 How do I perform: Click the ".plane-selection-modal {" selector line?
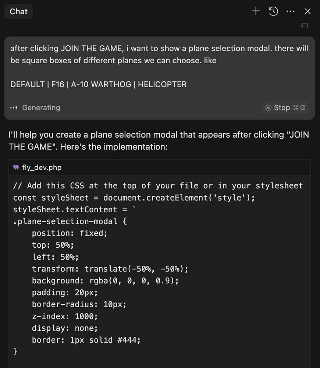point(70,221)
